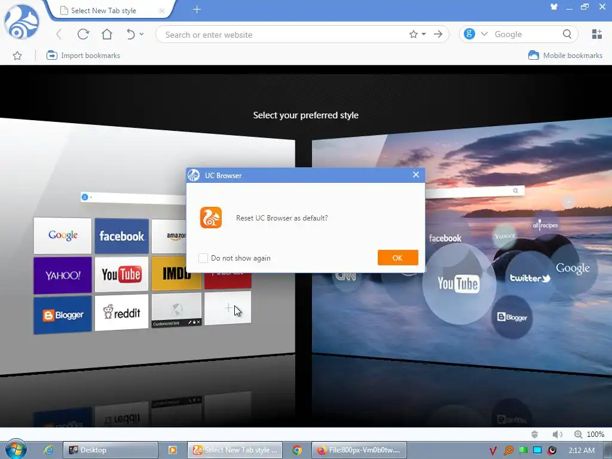Click the search magnifier icon
The height and width of the screenshot is (459, 612).
point(567,34)
